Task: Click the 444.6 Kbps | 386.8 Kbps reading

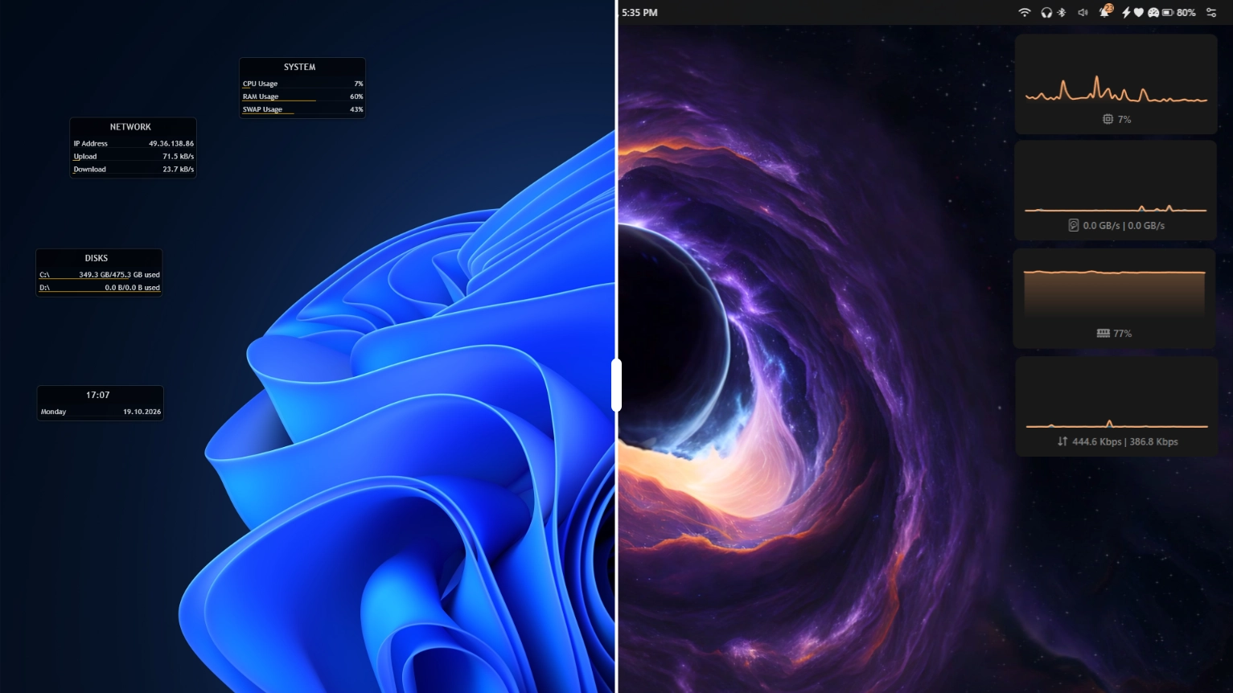Action: click(x=1125, y=441)
